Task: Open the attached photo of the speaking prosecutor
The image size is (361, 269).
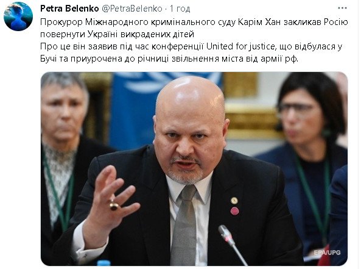Action: click(x=194, y=169)
